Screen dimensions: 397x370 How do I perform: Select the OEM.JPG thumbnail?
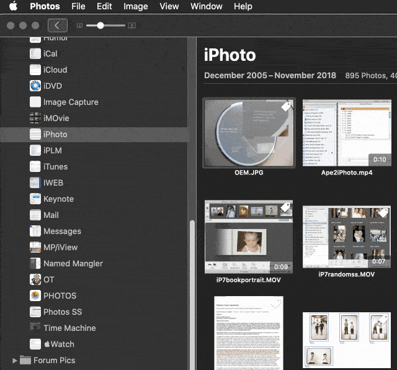(249, 133)
